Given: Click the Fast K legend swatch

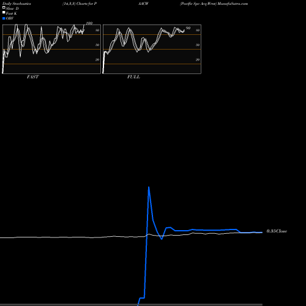Looking at the screenshot, I should coord(4,13).
